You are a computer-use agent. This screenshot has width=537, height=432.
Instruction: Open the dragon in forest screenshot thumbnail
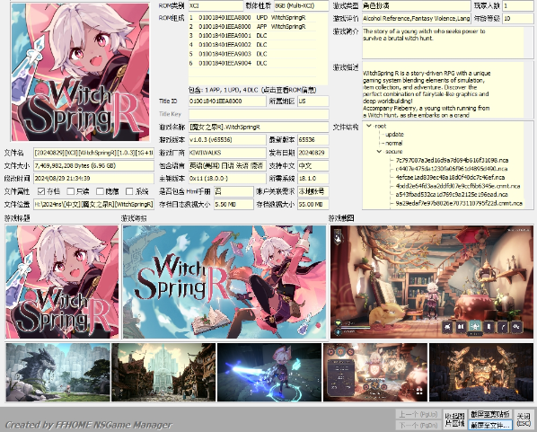[x=57, y=373]
